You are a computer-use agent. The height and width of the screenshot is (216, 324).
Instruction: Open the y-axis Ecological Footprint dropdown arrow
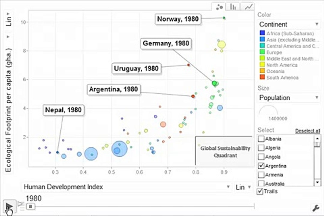(8, 37)
